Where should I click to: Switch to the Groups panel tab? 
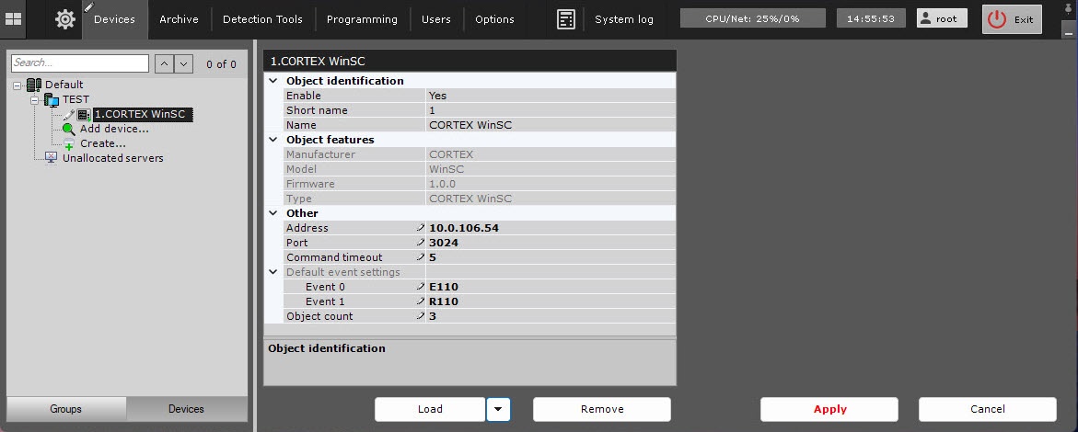tap(66, 409)
